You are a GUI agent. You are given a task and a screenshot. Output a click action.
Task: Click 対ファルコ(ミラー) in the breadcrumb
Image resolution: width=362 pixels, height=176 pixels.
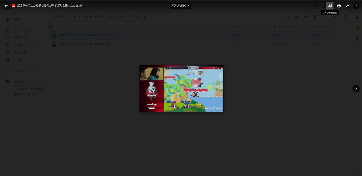pyautogui.click(x=94, y=17)
